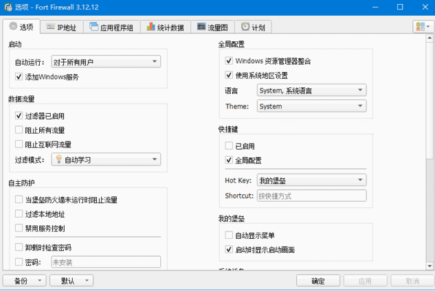Open the 默认 button dropdown arrow
435x291 pixels.
coord(87,281)
